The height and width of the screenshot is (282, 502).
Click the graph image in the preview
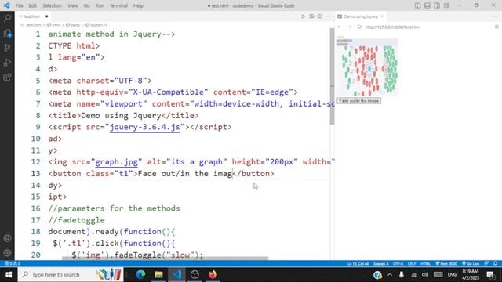coord(368,67)
